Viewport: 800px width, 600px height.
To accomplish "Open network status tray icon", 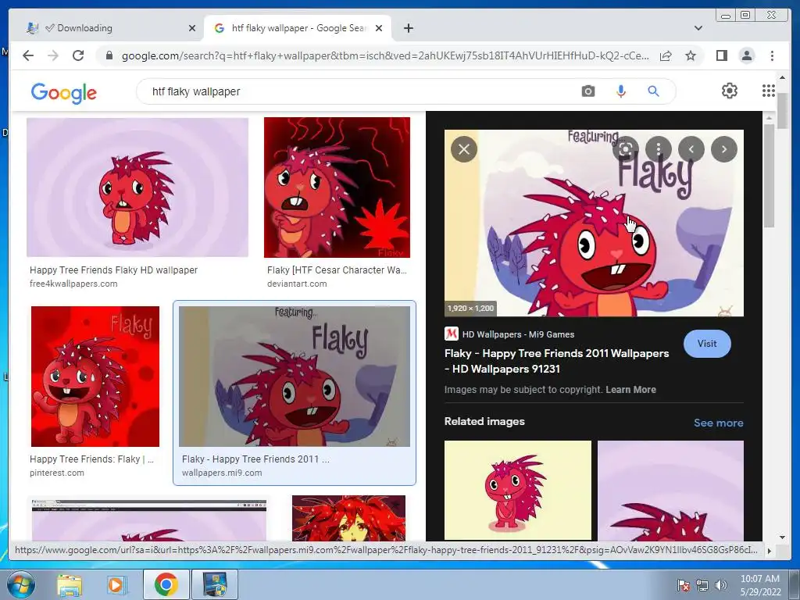I will pos(702,585).
